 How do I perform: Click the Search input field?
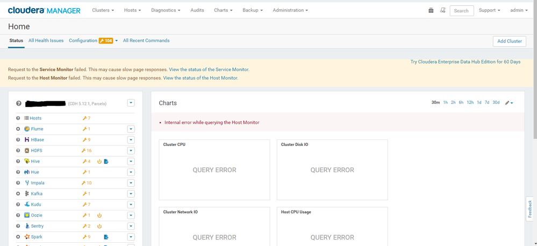[462, 11]
